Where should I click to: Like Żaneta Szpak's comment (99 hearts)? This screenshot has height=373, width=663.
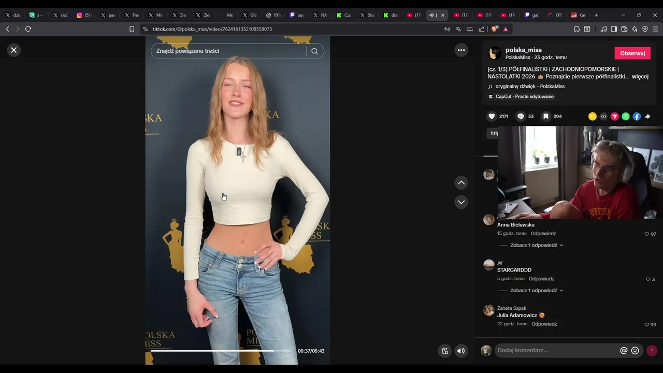point(646,325)
